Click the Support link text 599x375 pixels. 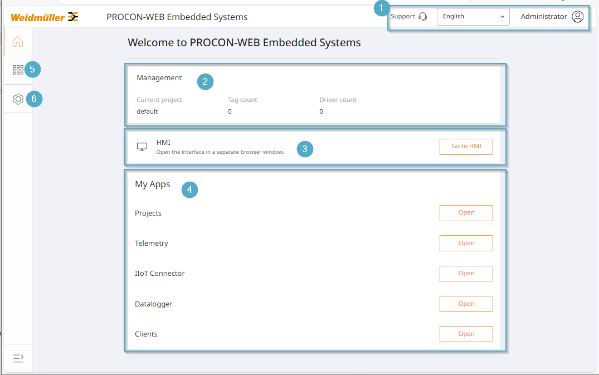403,16
